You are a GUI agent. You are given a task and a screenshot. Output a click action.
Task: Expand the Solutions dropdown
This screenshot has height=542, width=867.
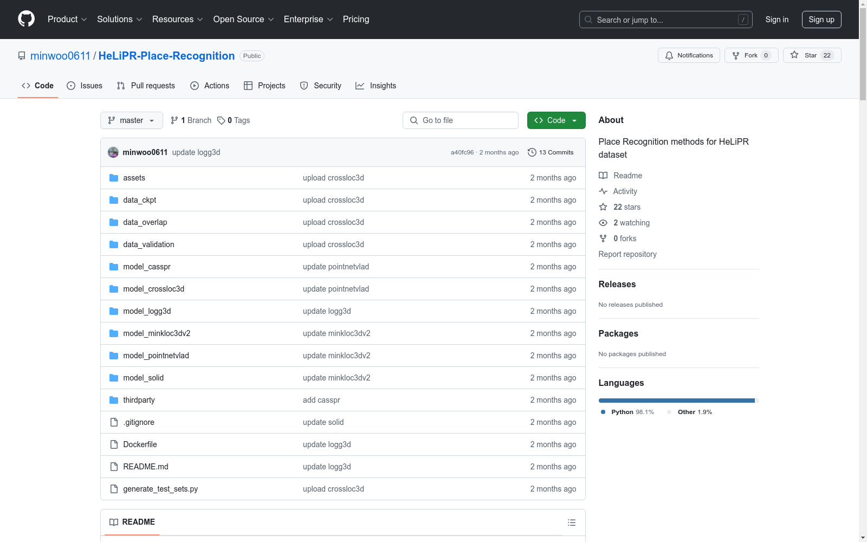119,20
